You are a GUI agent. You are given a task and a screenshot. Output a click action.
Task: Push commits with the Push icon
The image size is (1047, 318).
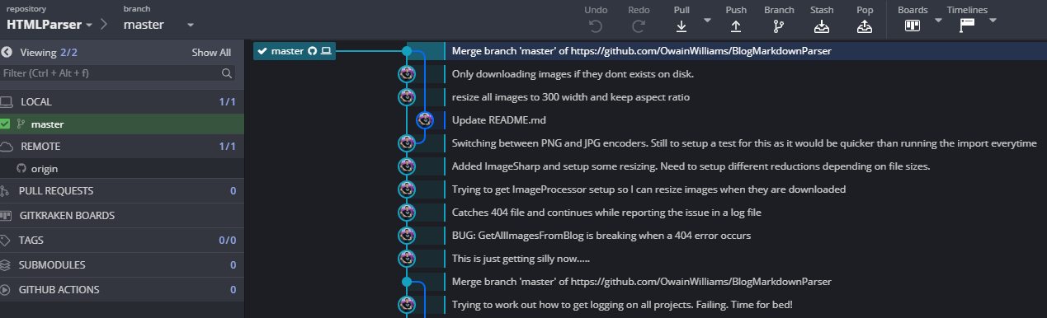coord(736,26)
